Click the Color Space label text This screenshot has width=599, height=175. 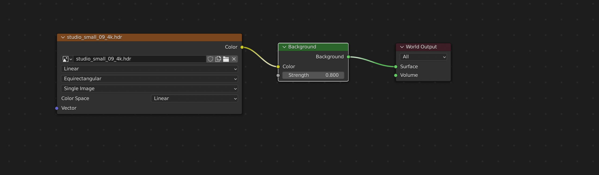pos(75,99)
